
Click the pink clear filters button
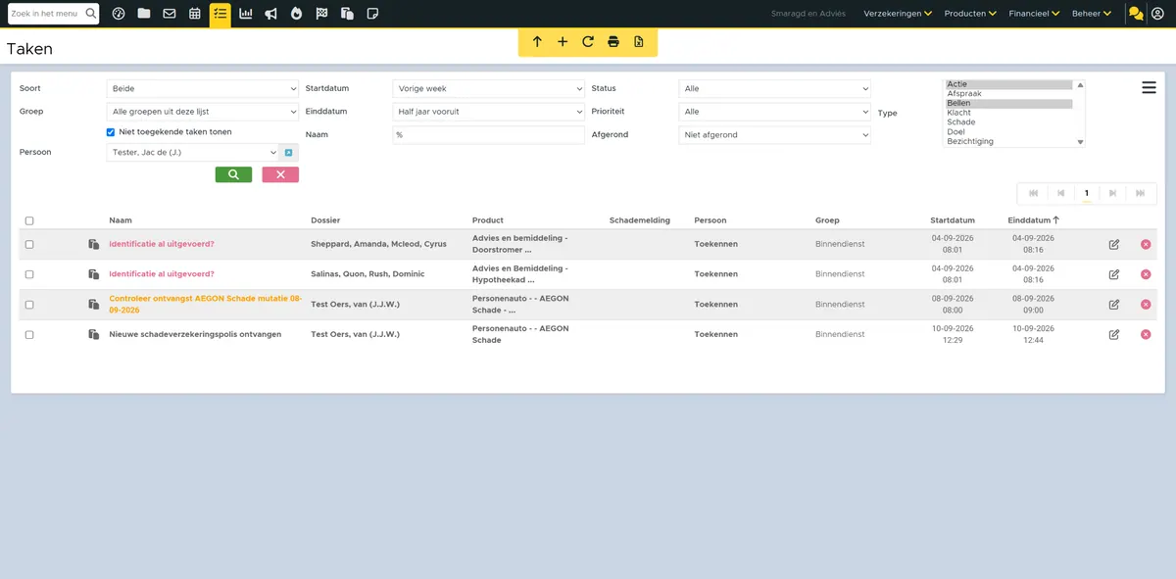pyautogui.click(x=280, y=174)
